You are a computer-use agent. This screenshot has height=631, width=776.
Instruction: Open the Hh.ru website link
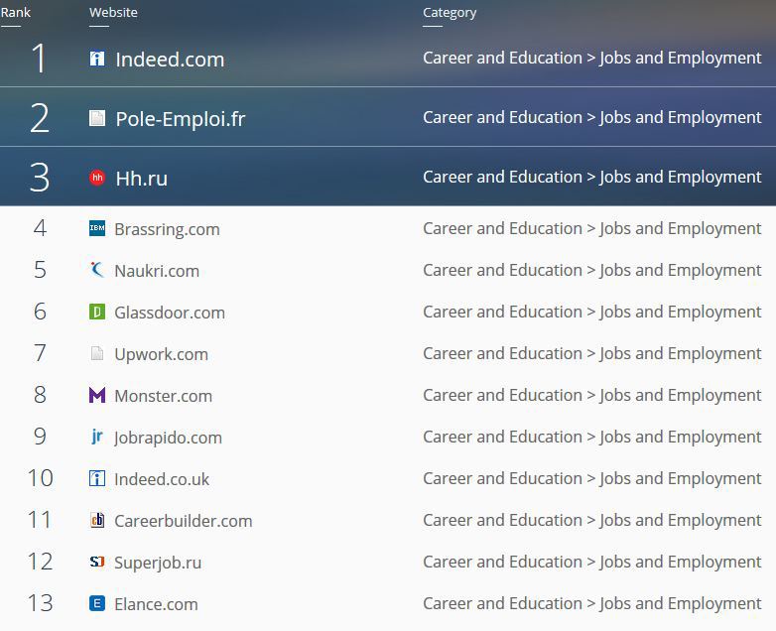[x=142, y=179]
